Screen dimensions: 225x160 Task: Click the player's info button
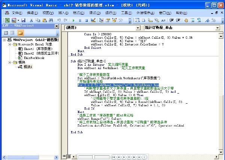[144, 157]
